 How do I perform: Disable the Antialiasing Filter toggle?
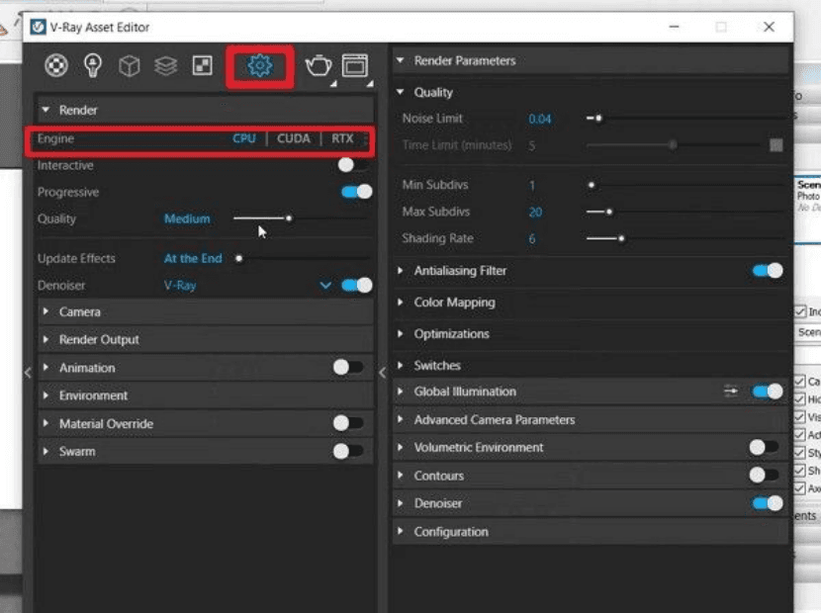[x=768, y=271]
